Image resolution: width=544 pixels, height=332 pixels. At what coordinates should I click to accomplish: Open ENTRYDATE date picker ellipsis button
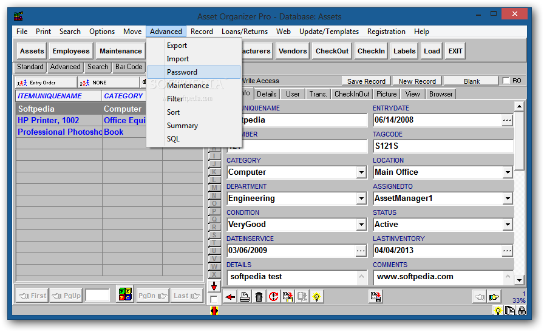coord(507,120)
